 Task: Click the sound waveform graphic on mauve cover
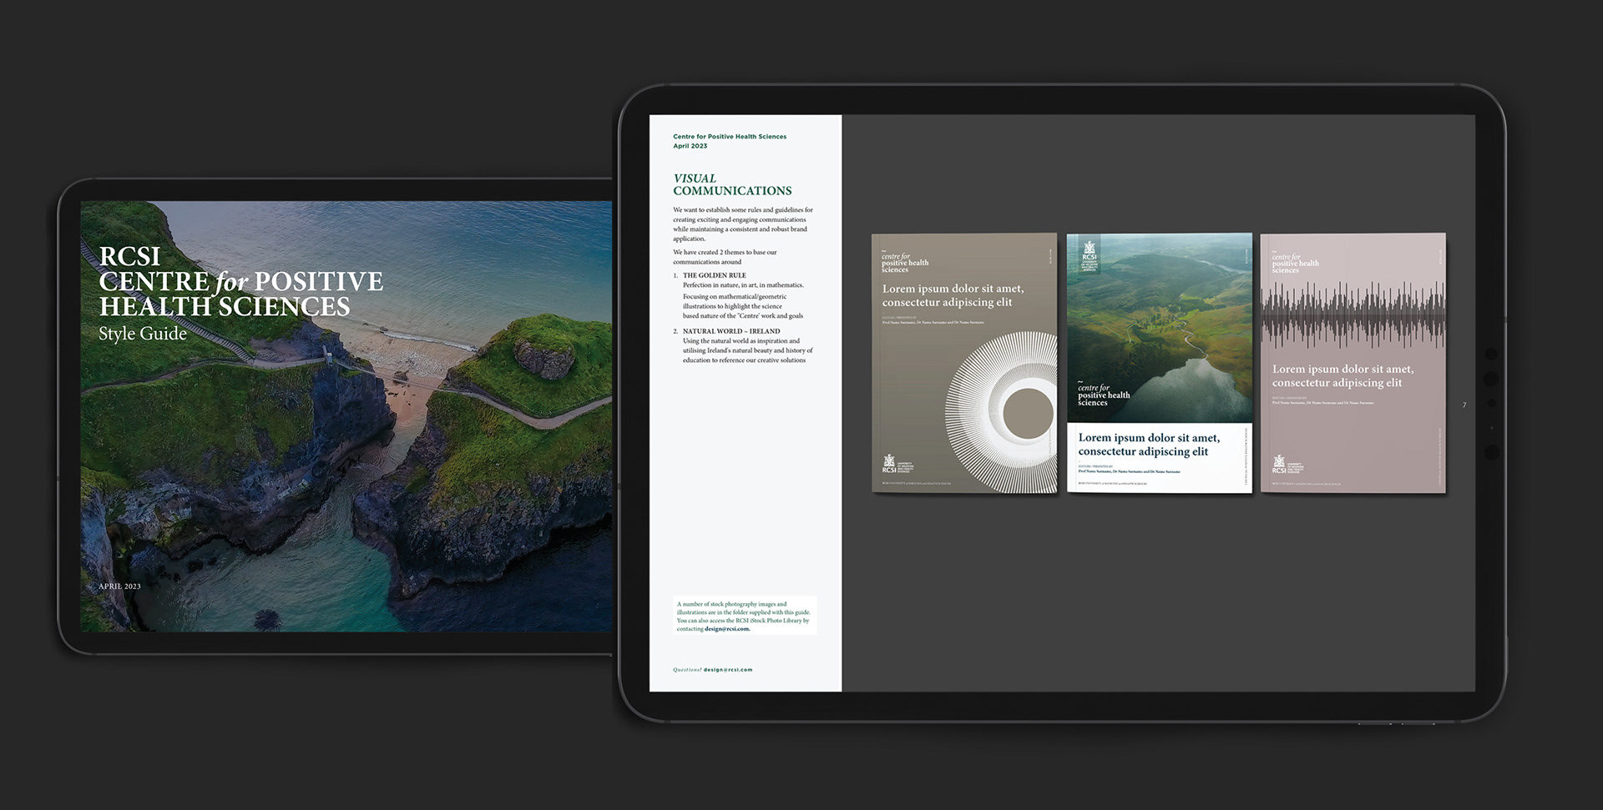tap(1353, 315)
